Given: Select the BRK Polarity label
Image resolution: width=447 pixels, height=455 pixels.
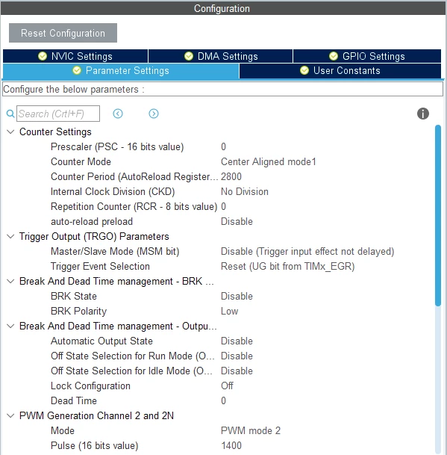Looking at the screenshot, I should [79, 312].
